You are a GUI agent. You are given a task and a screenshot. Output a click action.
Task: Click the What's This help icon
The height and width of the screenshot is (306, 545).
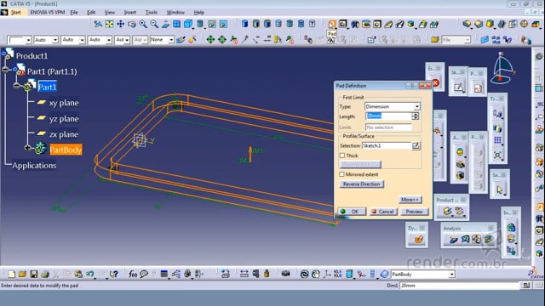[x=114, y=274]
